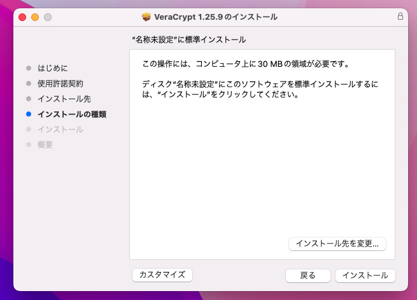Click the 30 MB disk space message text
The width and height of the screenshot is (417, 300).
[x=247, y=64]
